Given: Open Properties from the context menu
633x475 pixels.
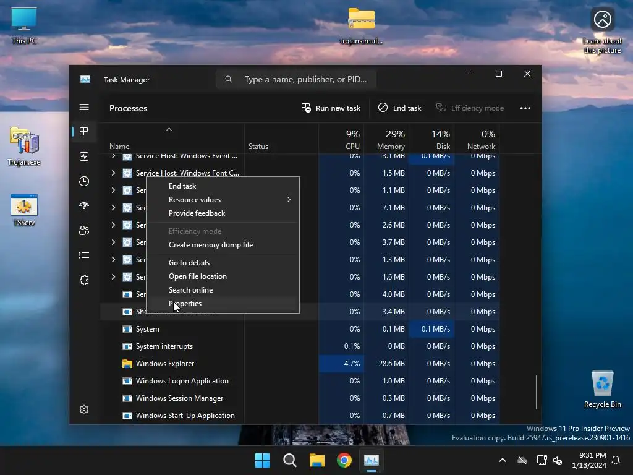Looking at the screenshot, I should click(x=223, y=304).
